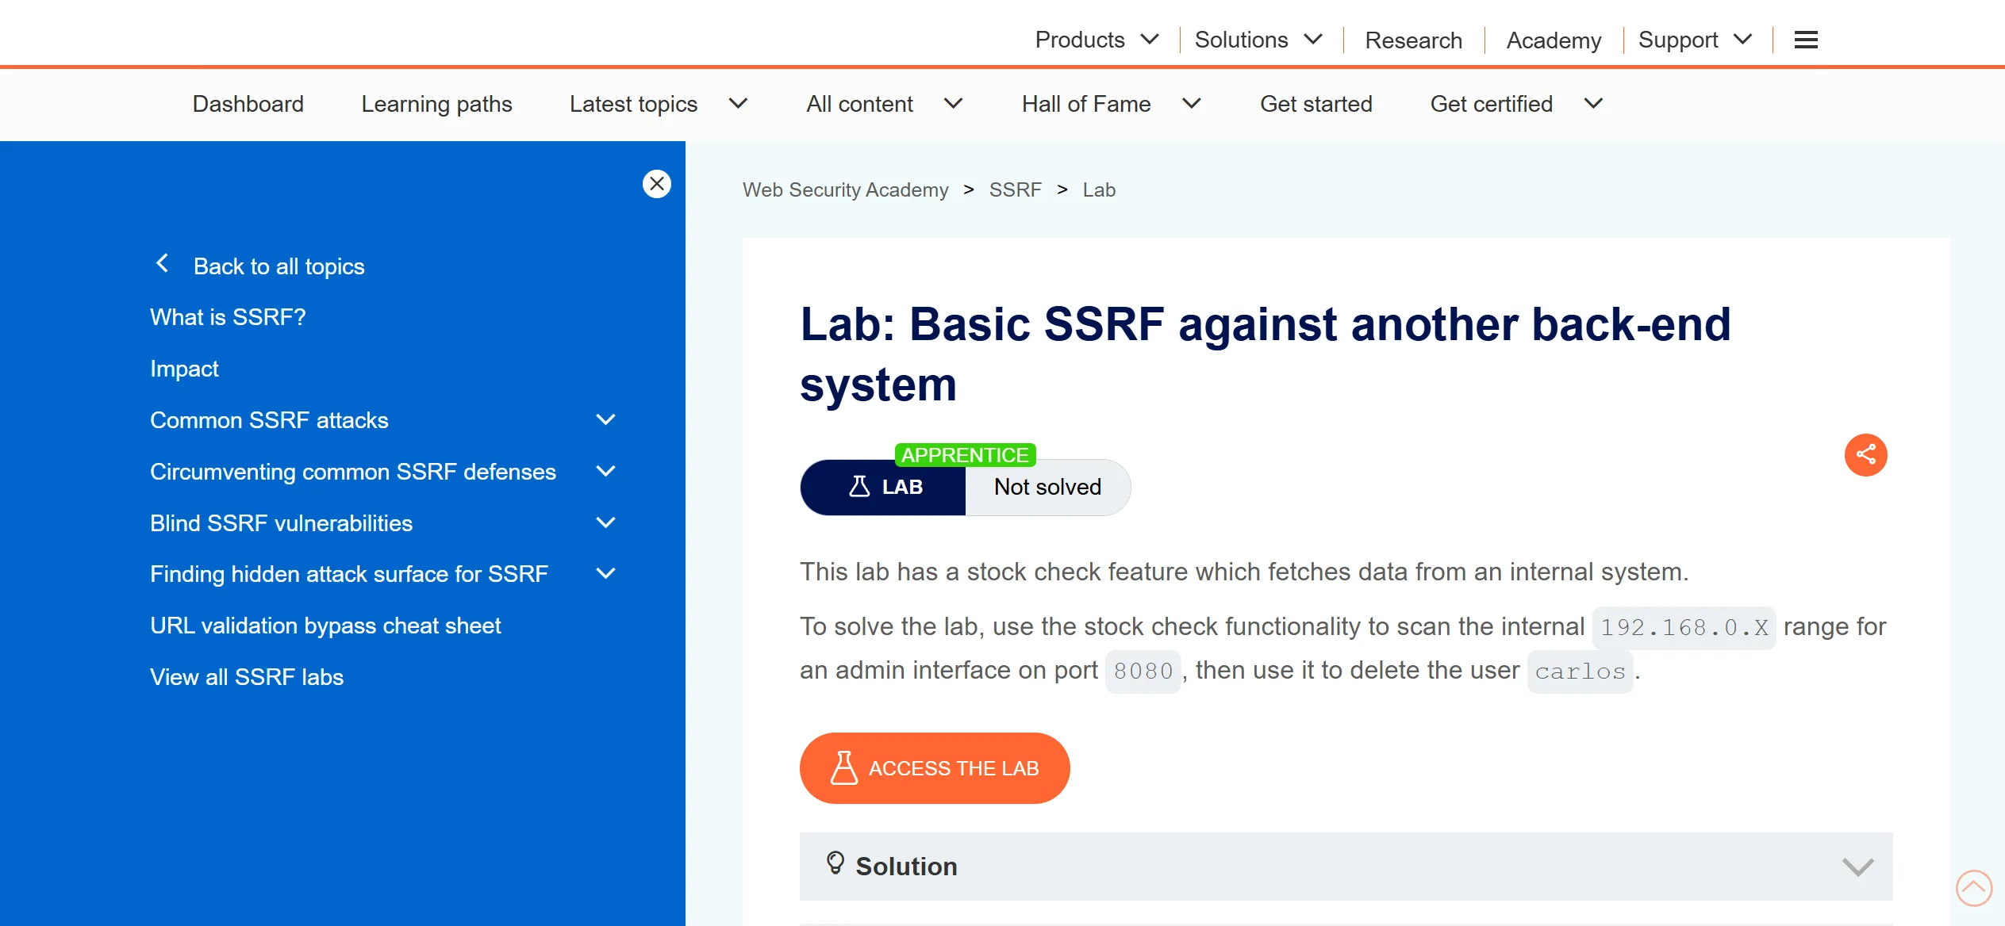The image size is (2005, 926).
Task: Click the orange share icon
Action: point(1865,455)
